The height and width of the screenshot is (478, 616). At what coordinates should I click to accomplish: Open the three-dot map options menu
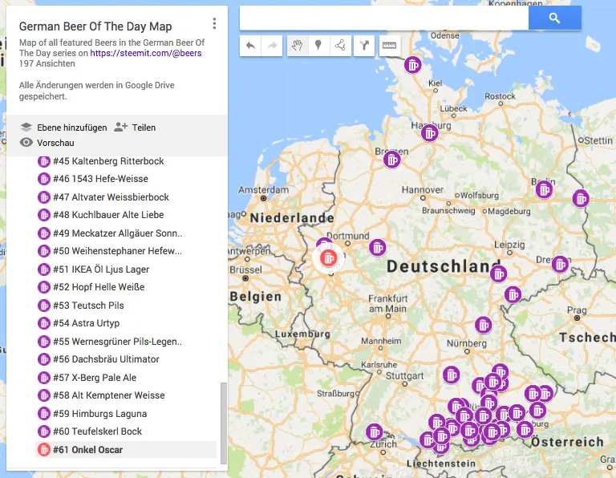(x=214, y=23)
